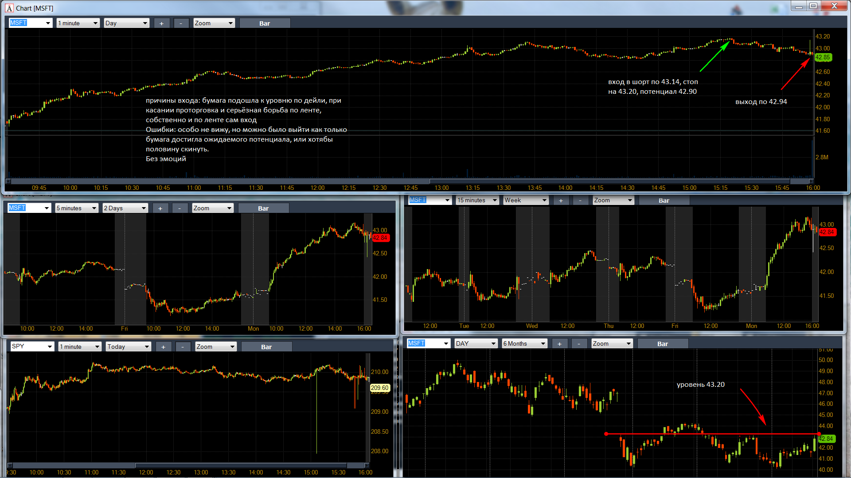The image size is (851, 478).
Task: Click left scroll arrow of main chart scrollbar
Action: pyautogui.click(x=8, y=181)
